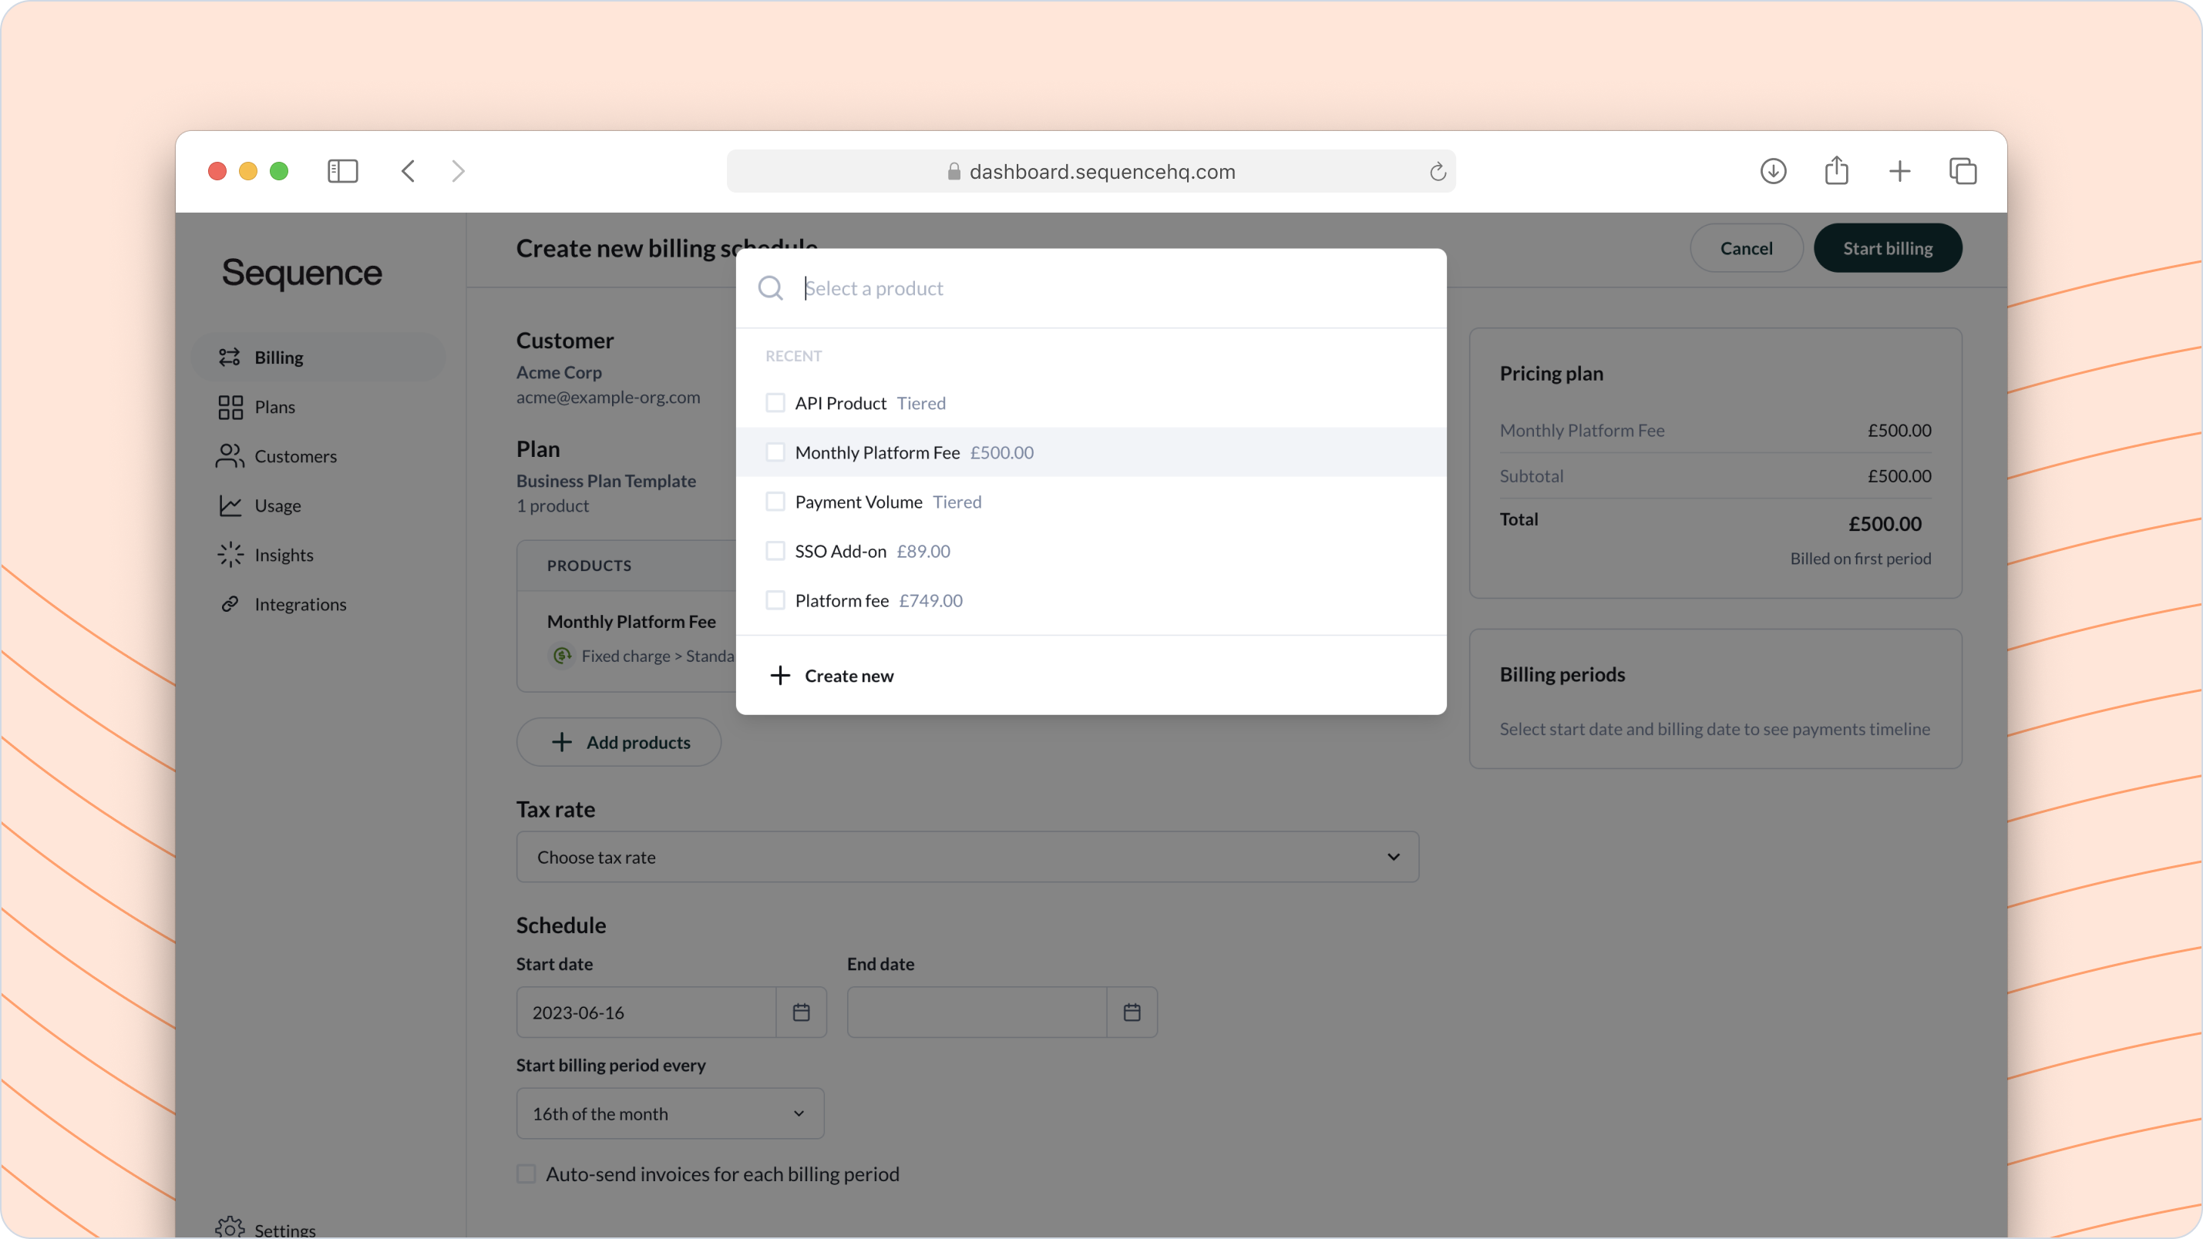Click the share icon in browser toolbar
Image resolution: width=2203 pixels, height=1239 pixels.
point(1836,171)
